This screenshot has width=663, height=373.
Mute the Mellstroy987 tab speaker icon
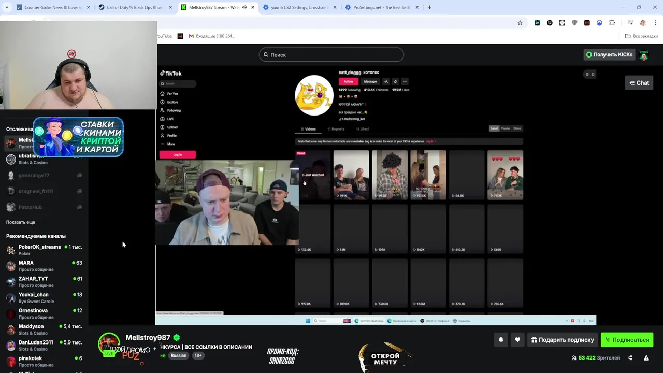click(x=244, y=7)
